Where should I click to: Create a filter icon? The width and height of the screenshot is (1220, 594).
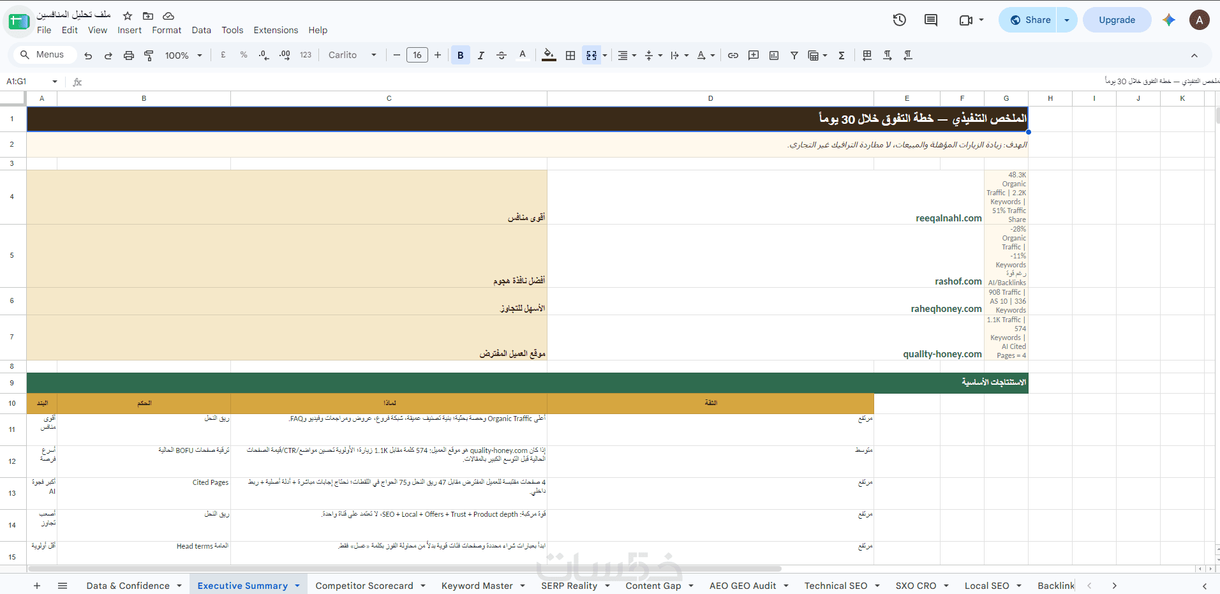click(x=794, y=56)
